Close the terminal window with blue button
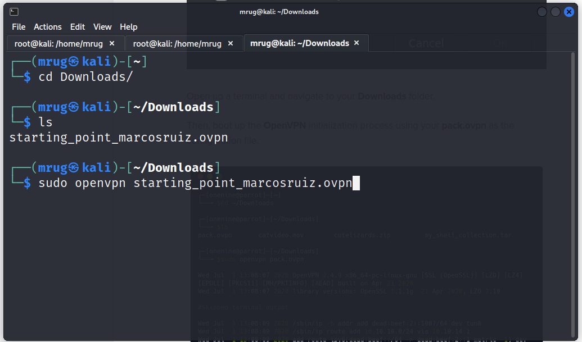Screen dimensions: 582x342 pos(569,12)
